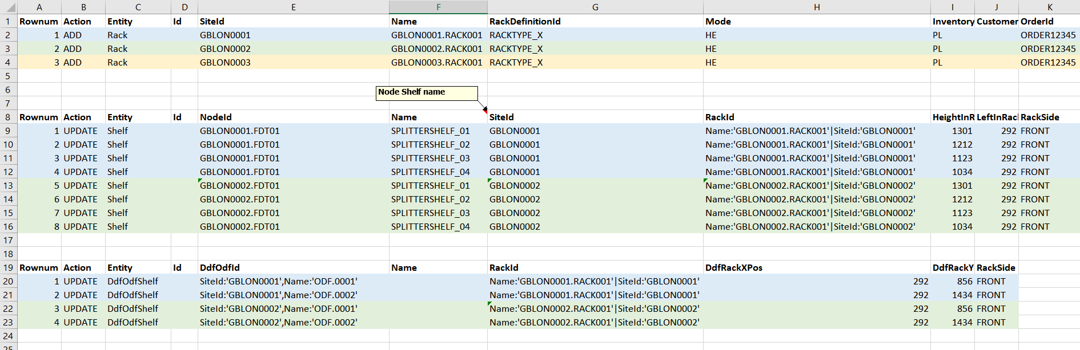Select SPLITTERSHELF_01 in row 9
This screenshot has height=350, width=1080.
(x=438, y=131)
